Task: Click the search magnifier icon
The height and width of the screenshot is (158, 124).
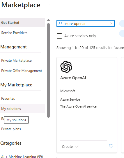Action: (x=60, y=23)
